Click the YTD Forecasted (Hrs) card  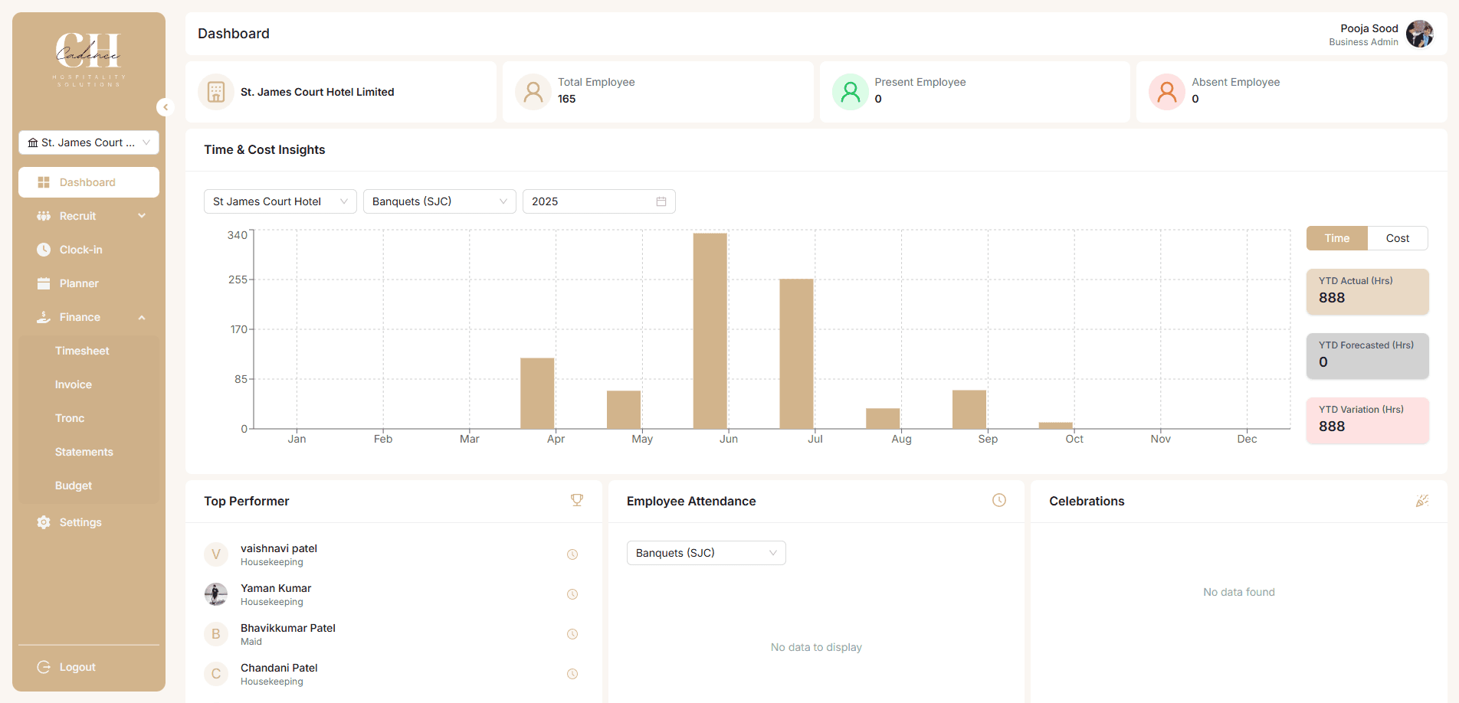1368,355
